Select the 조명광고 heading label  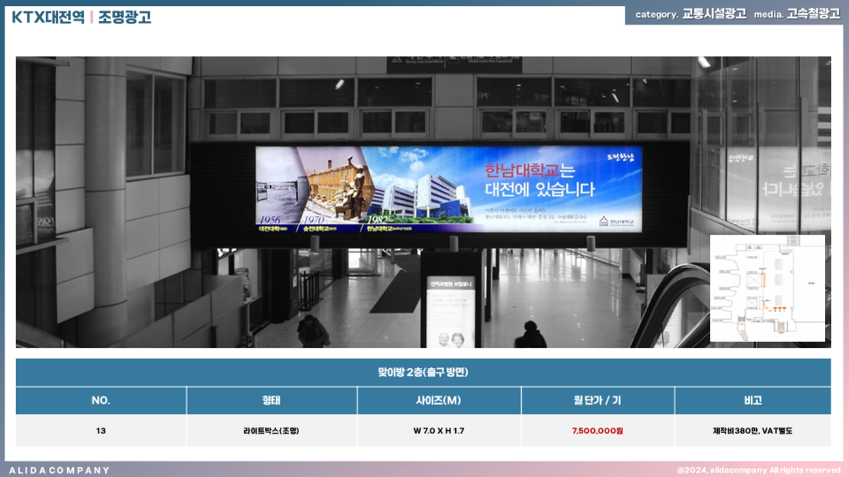click(x=125, y=18)
